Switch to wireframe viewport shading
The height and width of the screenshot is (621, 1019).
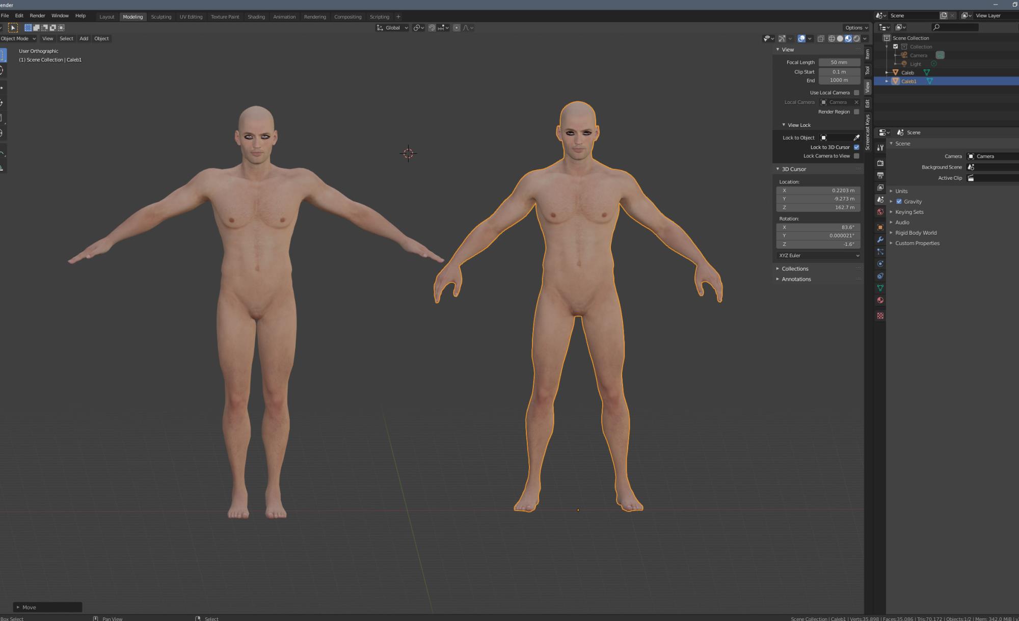point(832,39)
